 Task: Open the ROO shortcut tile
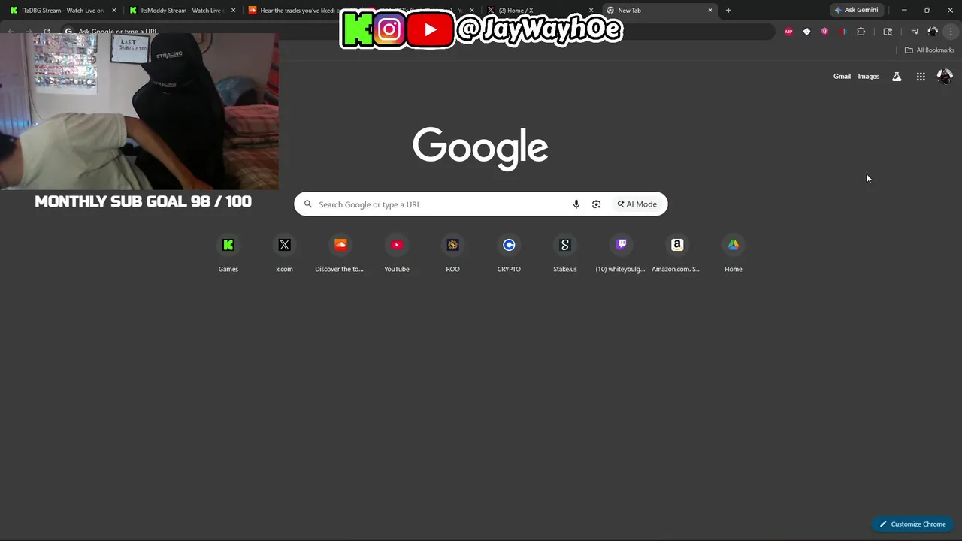click(x=452, y=253)
